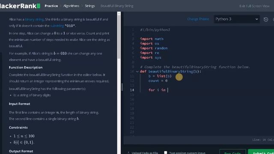
Task: Click the Submit Code button
Action: point(261,152)
